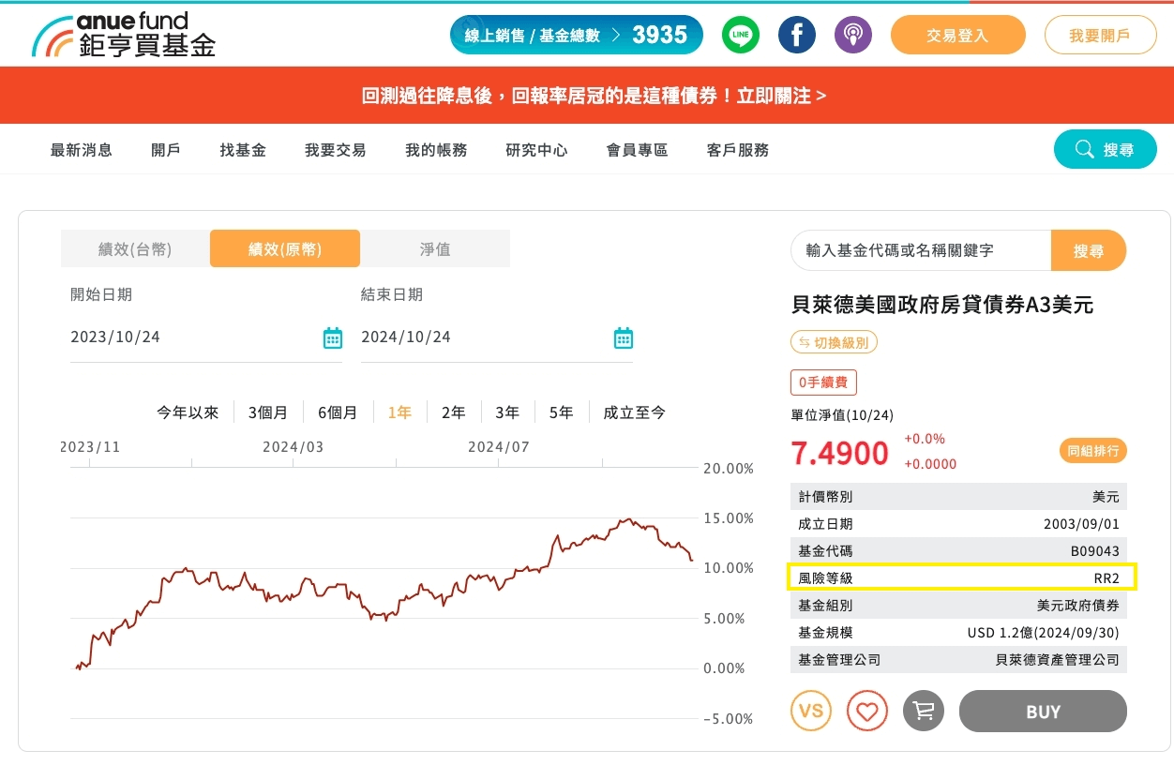Click the teal 搜尋 magnifier button
Image resolution: width=1174 pixels, height=765 pixels.
[x=1106, y=149]
